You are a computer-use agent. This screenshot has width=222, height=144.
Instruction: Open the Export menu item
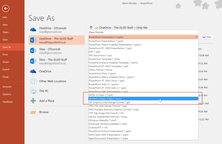click(6, 69)
